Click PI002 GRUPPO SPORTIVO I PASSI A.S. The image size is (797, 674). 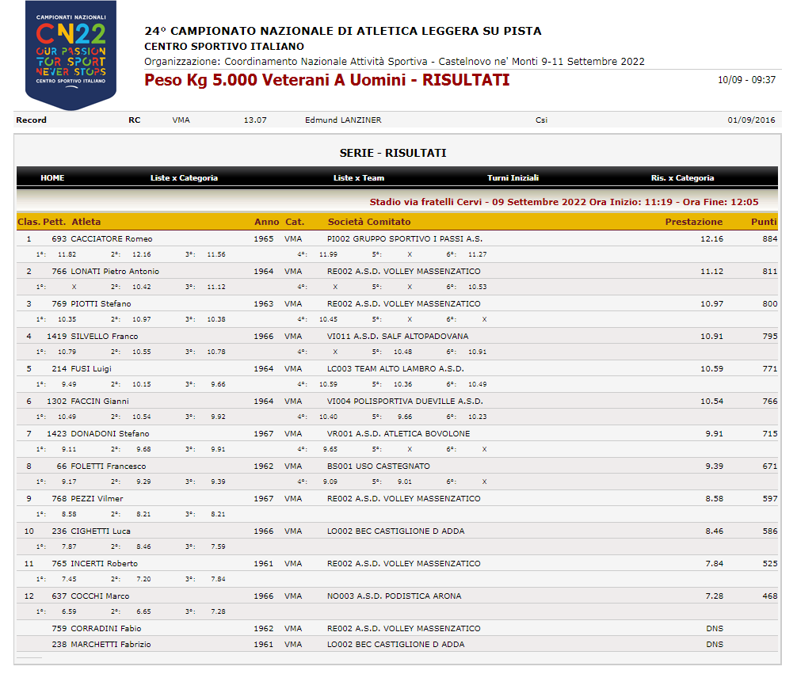point(405,239)
